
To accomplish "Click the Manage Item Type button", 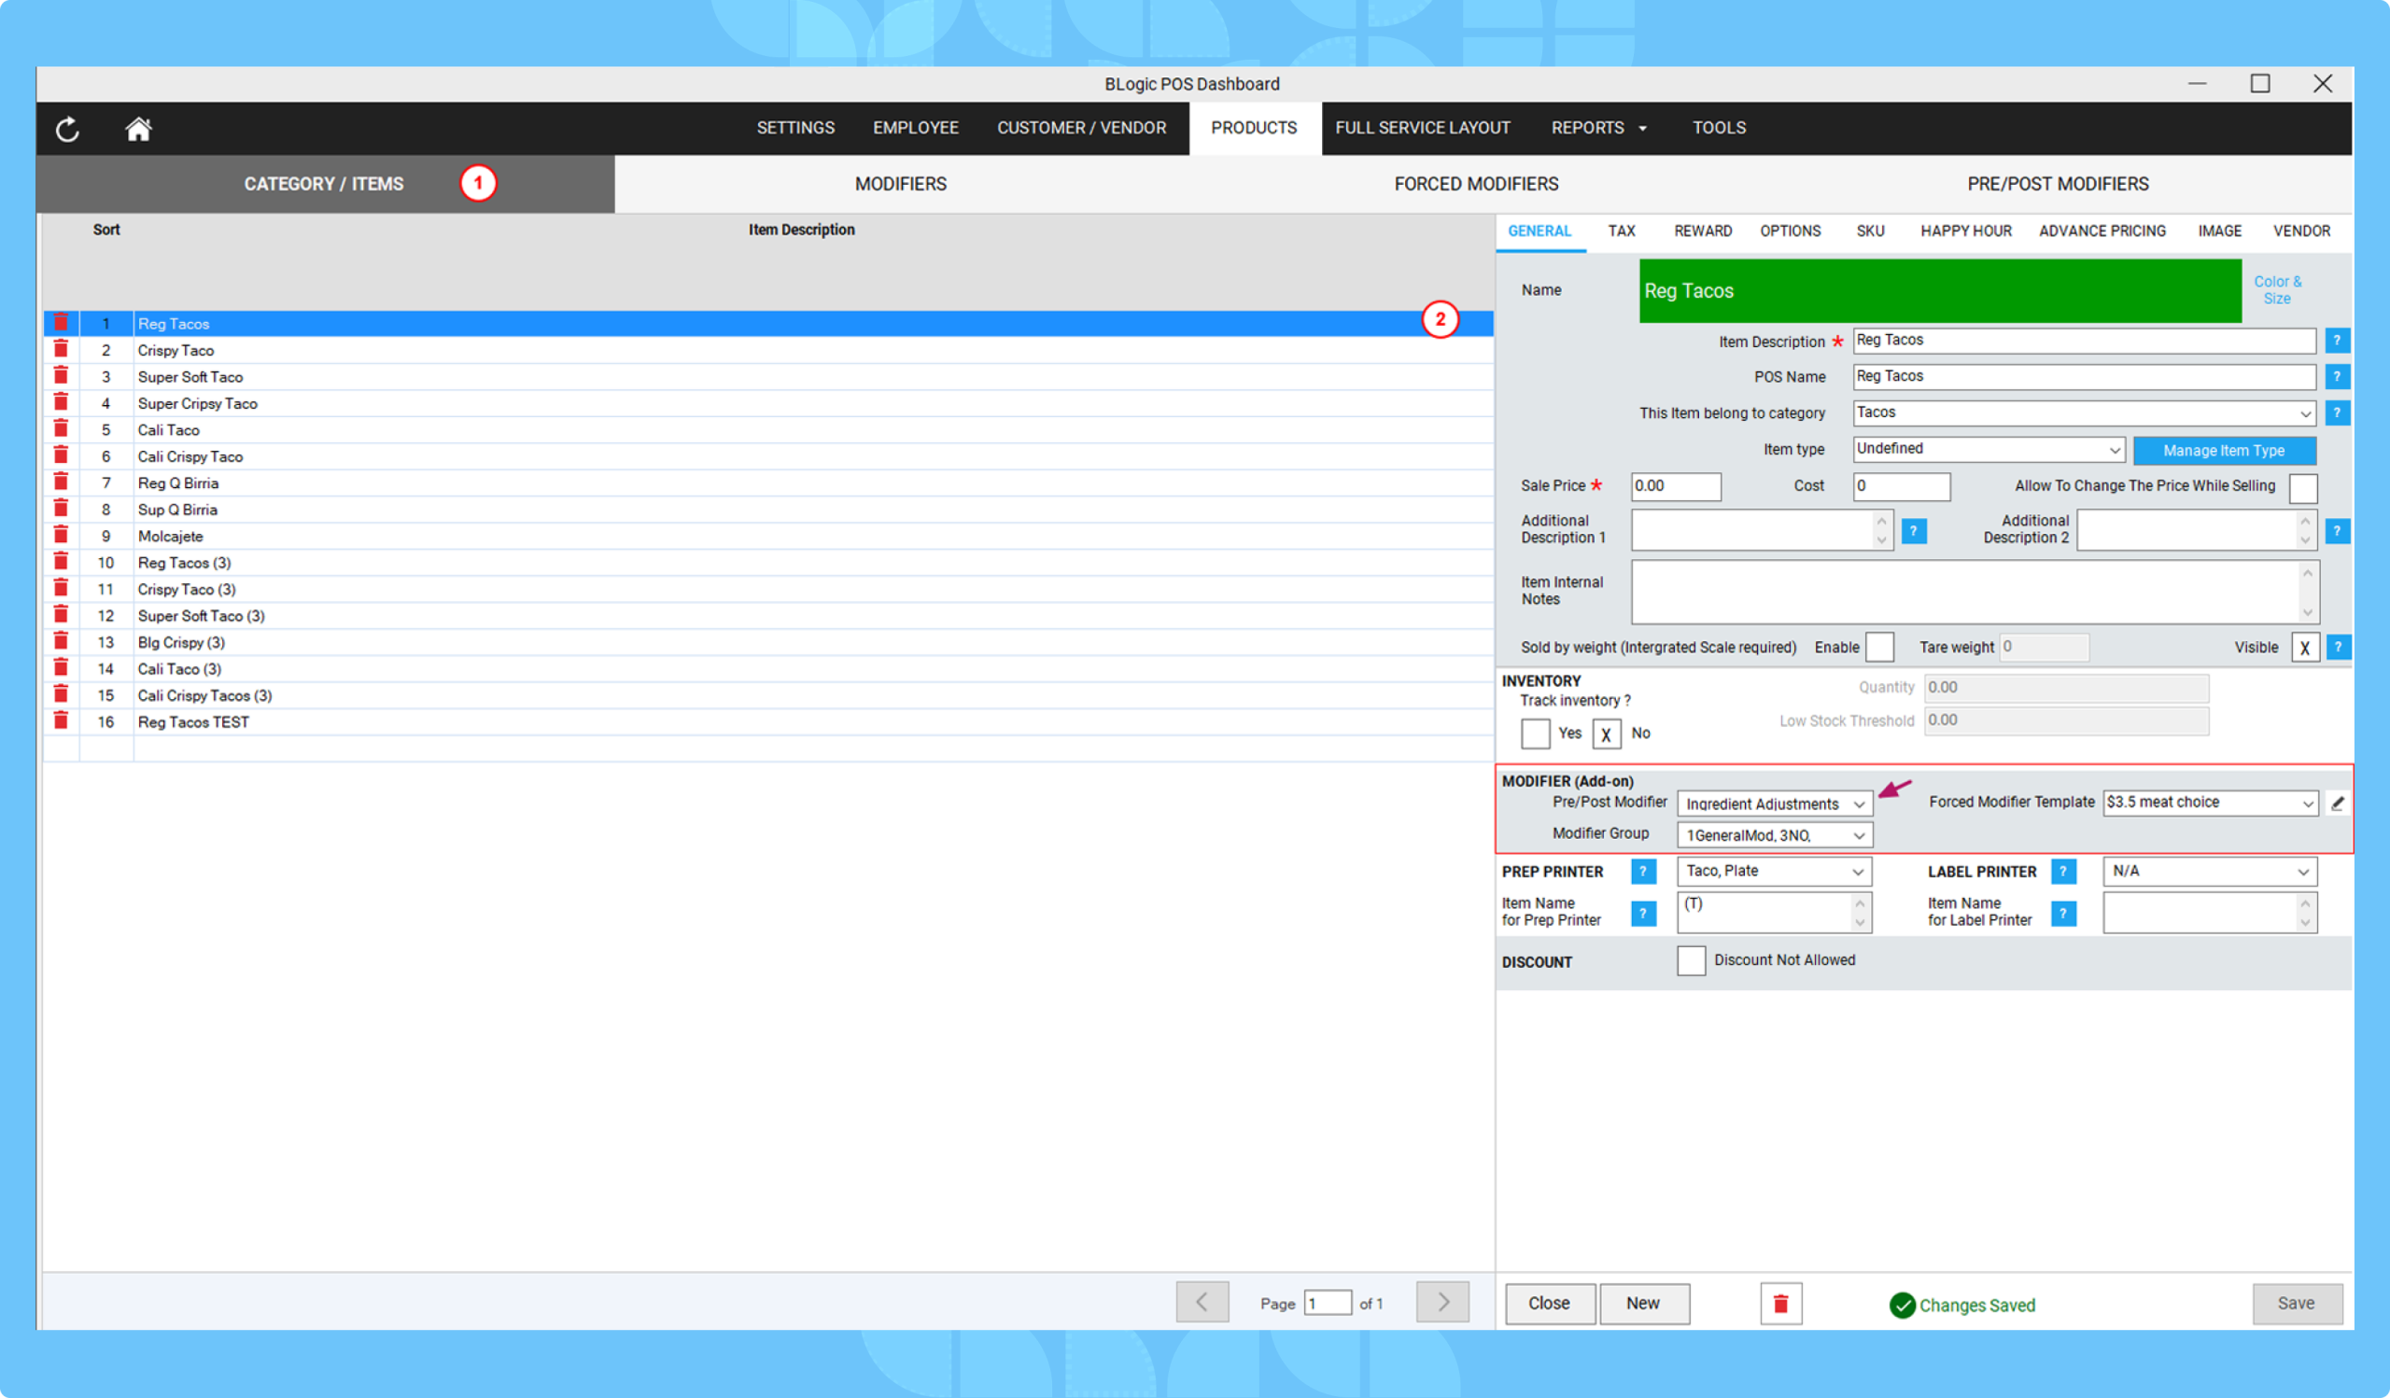I will pyautogui.click(x=2223, y=450).
